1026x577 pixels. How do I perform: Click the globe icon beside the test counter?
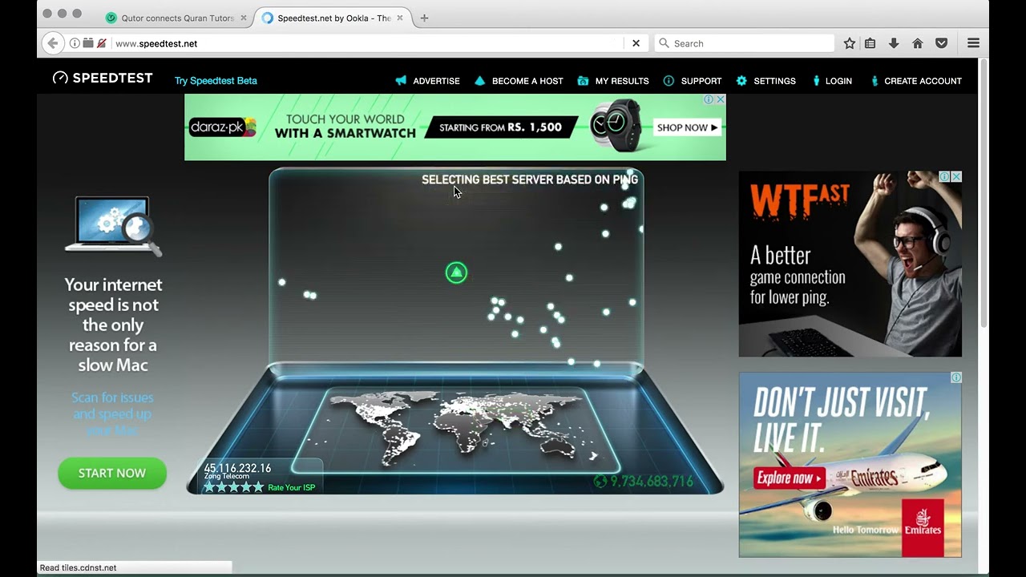[600, 481]
